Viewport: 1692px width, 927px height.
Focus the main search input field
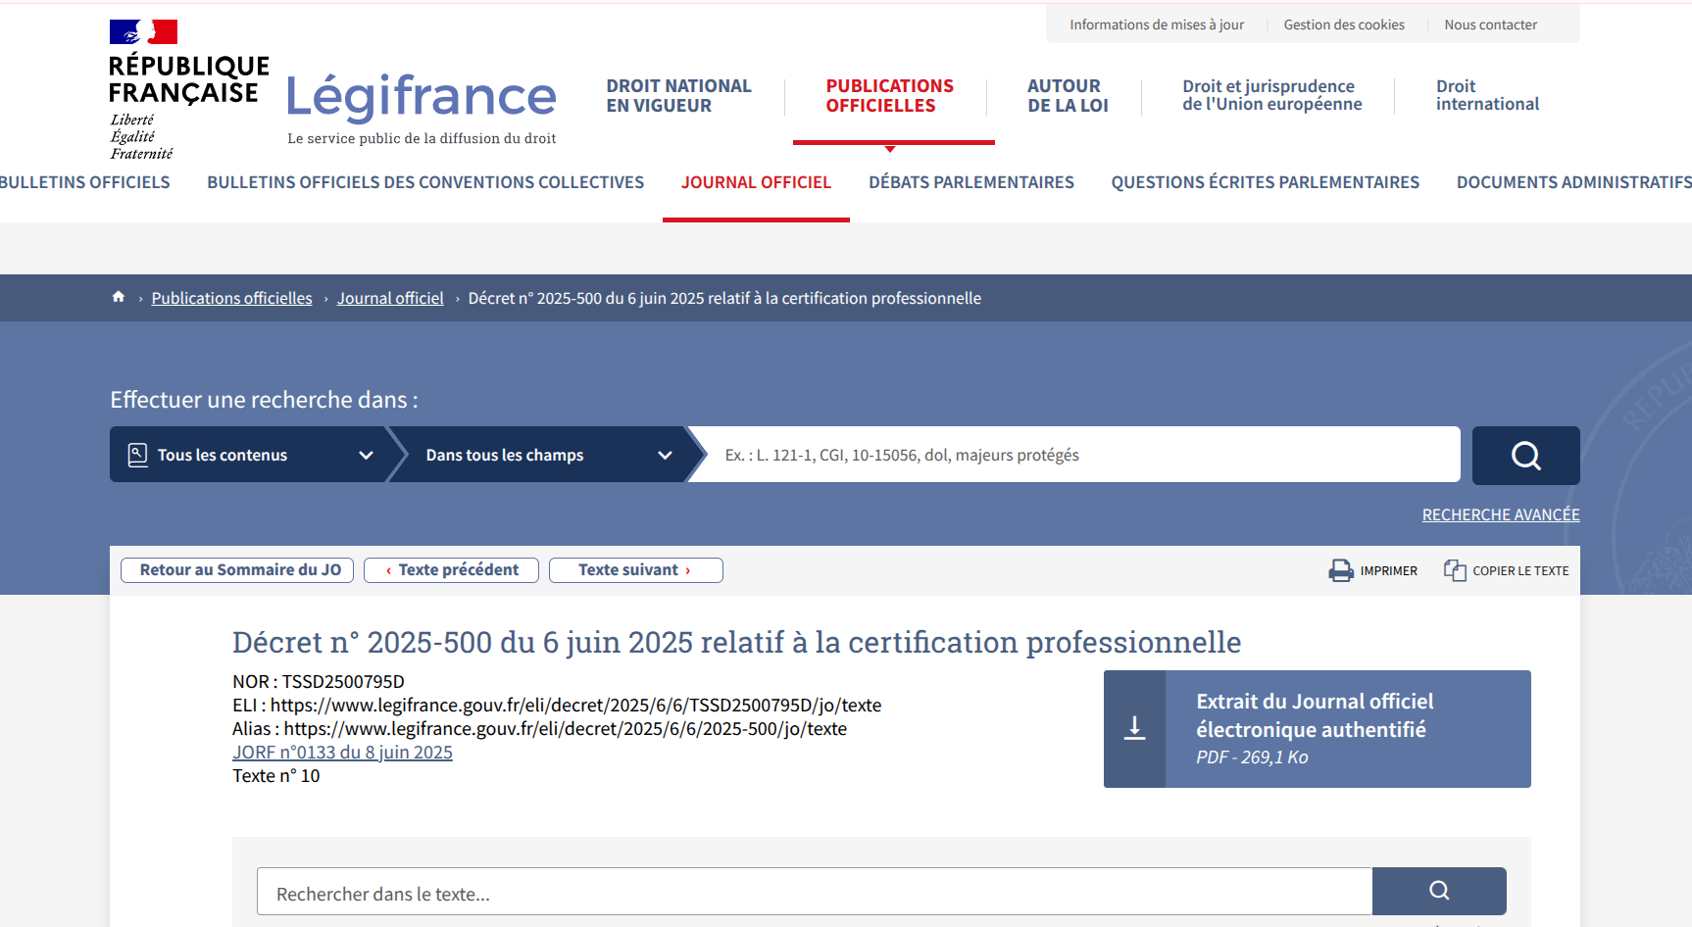tap(1078, 455)
